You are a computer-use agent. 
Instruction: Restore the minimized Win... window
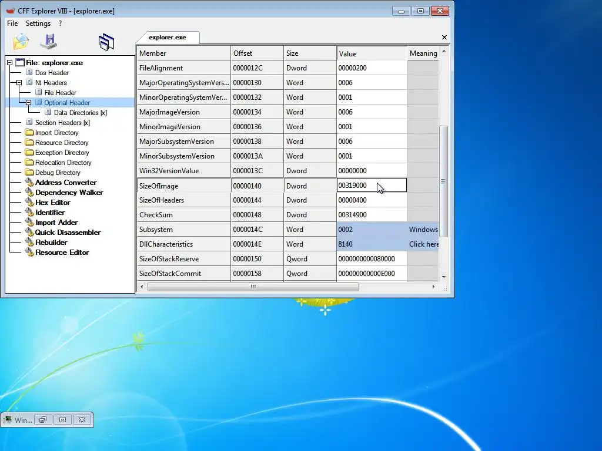[42, 419]
